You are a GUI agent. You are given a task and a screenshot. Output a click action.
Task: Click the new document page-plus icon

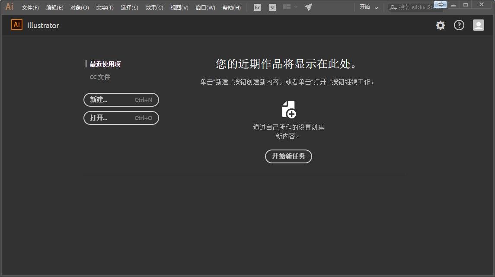point(289,109)
